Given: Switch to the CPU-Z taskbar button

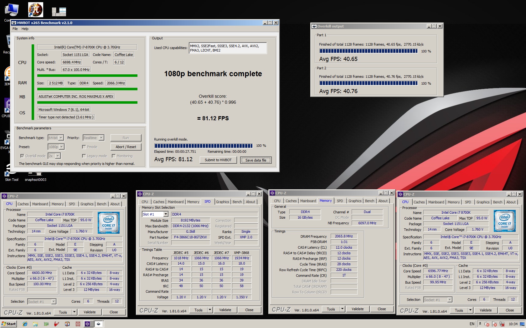Looking at the screenshot, I should click(x=88, y=324).
